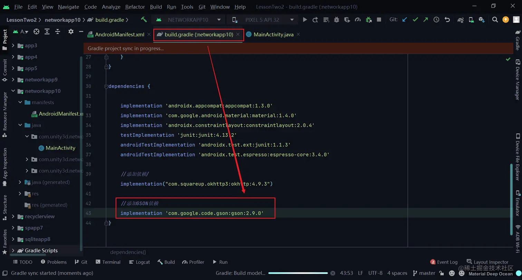Open the Resource Manager side tab
Screen dimensions: 522x280
(x=5, y=115)
